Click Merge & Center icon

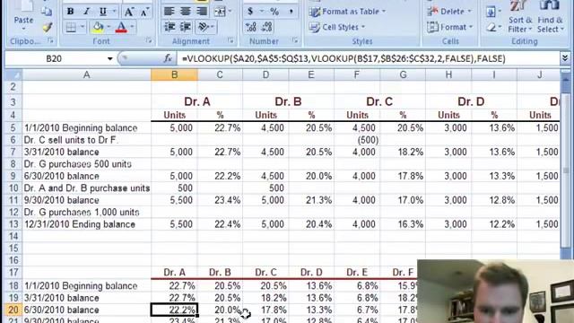click(x=220, y=12)
